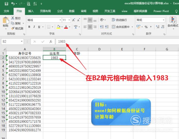
Task: Click the Select All corner triangle
Action: click(x=4, y=49)
